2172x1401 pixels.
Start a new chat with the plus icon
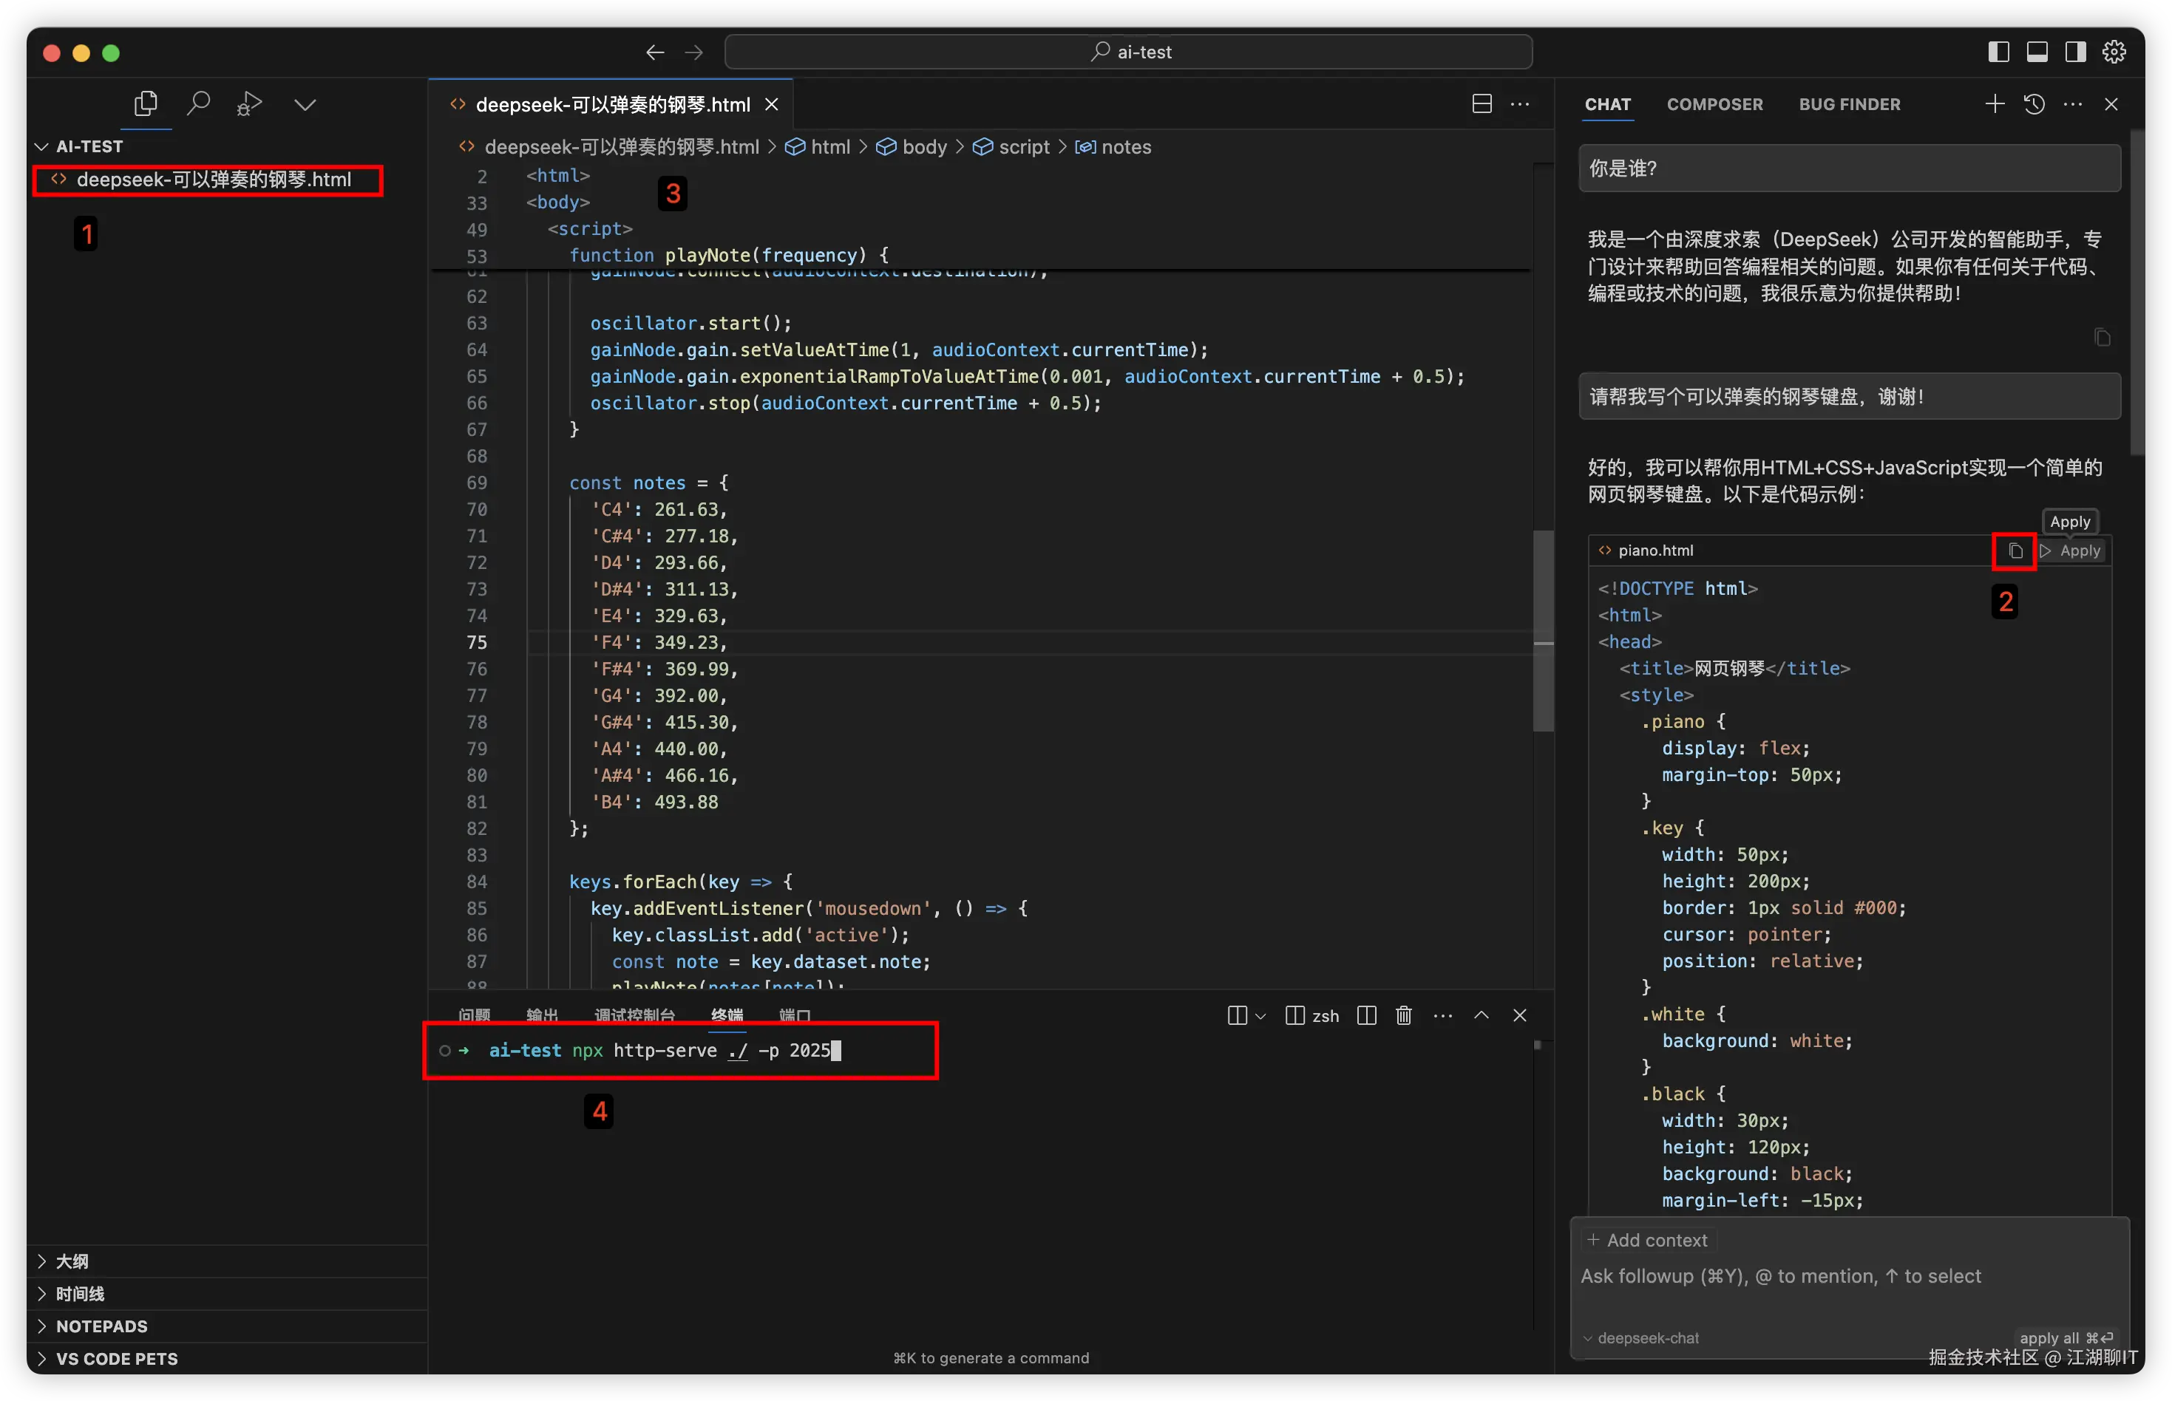coord(1994,103)
